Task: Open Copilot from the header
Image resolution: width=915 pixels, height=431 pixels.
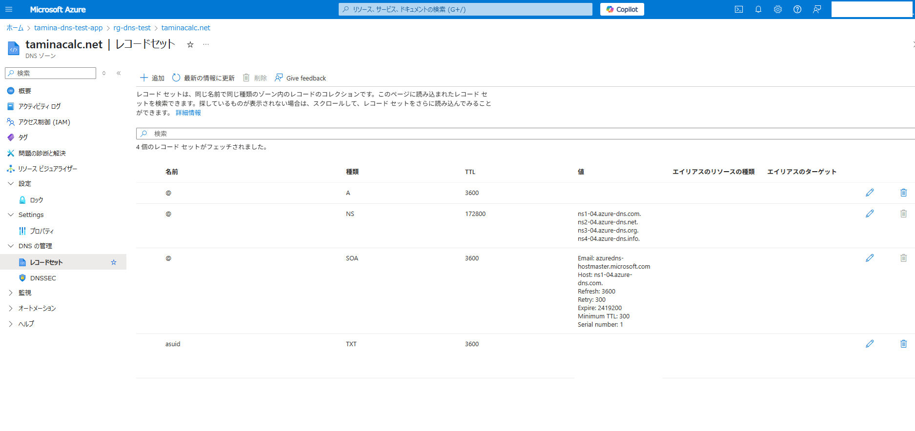Action: coord(622,9)
